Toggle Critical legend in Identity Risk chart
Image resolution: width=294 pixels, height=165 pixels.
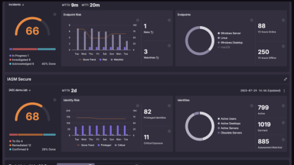click(x=120, y=145)
